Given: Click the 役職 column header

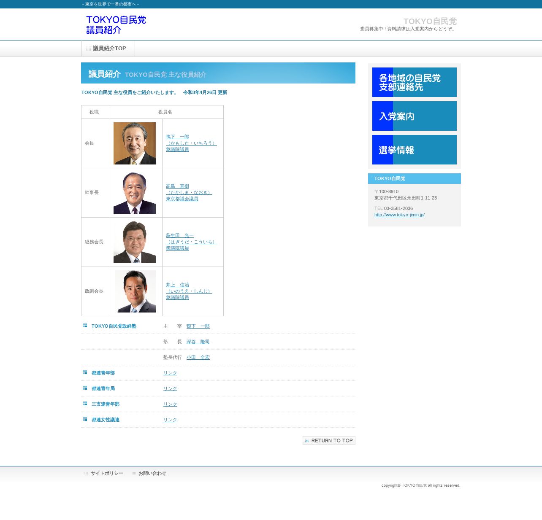Looking at the screenshot, I should click(x=96, y=112).
